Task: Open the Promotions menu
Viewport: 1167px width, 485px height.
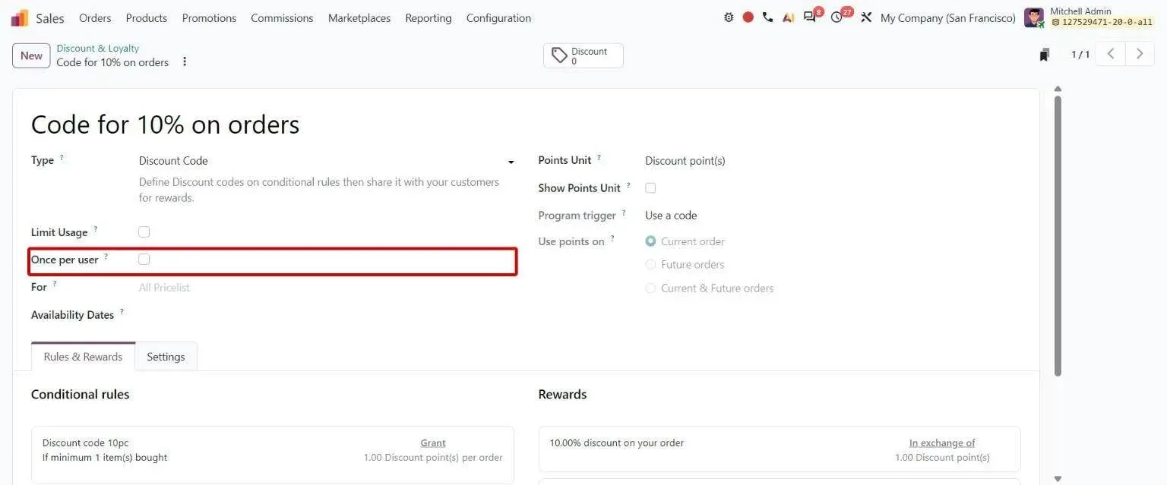Action: tap(209, 17)
